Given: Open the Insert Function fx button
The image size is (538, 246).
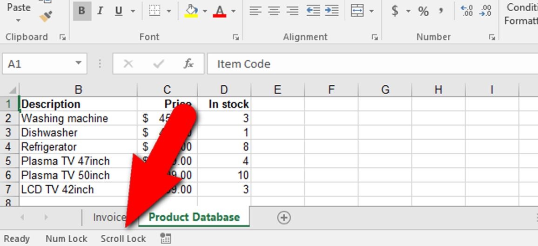Looking at the screenshot, I should 188,64.
